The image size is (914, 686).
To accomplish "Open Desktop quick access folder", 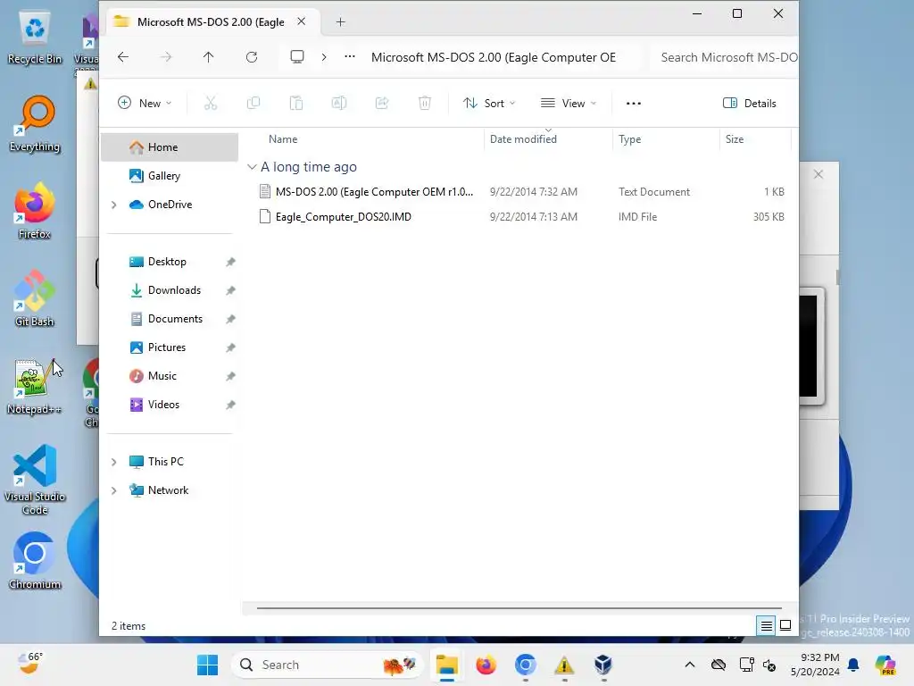I will (x=167, y=262).
